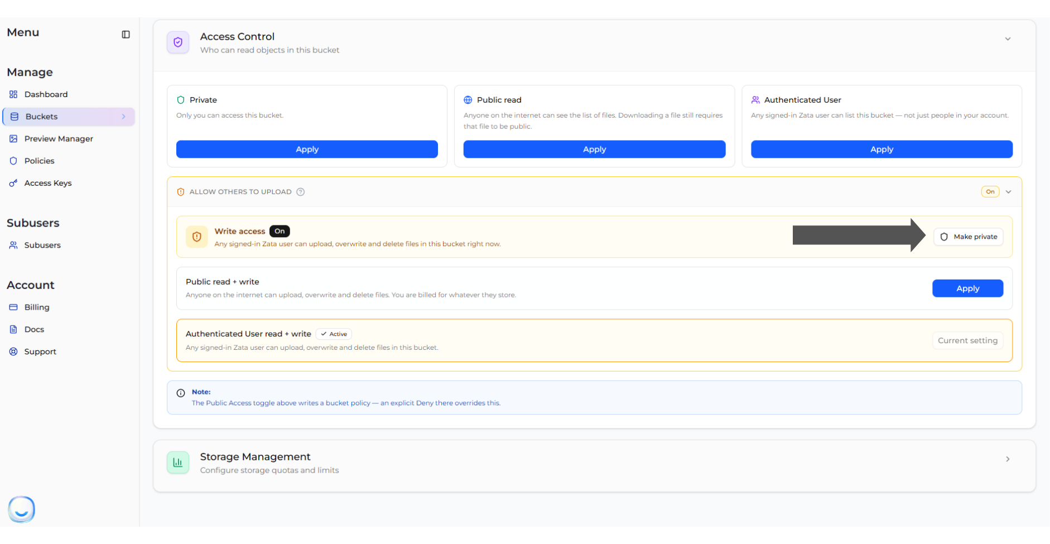Click the Write access On badge

280,231
